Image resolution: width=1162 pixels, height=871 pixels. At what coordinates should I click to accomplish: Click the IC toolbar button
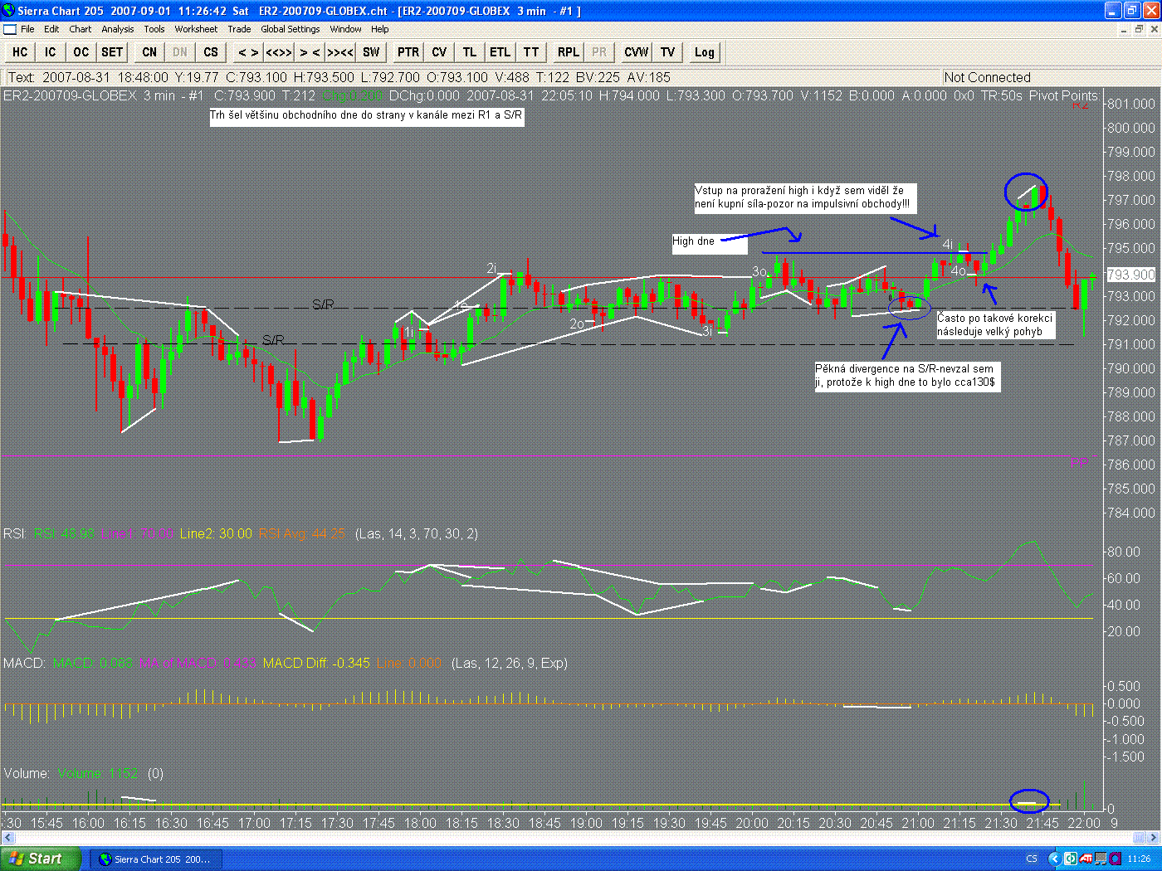(x=51, y=52)
